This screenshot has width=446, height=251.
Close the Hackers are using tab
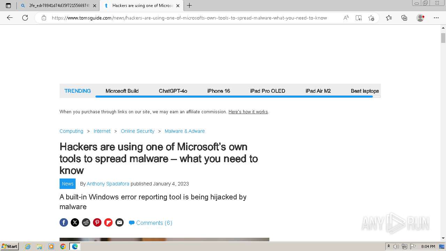(x=178, y=6)
